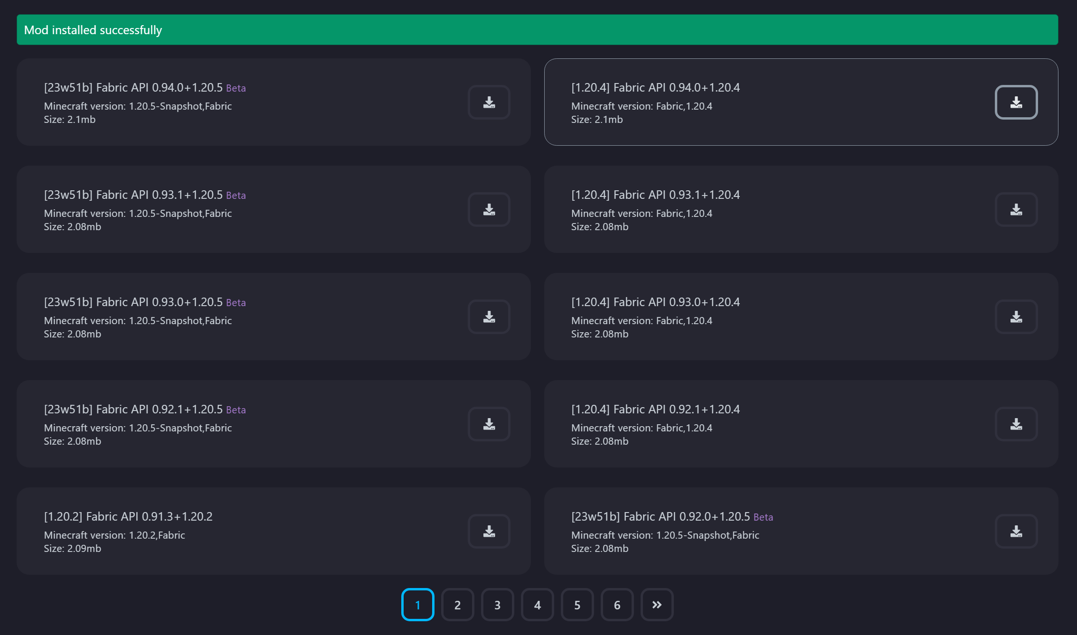This screenshot has width=1077, height=635.
Task: Download Fabric API 0.92.1+1.20.5 beta
Action: pyautogui.click(x=489, y=424)
